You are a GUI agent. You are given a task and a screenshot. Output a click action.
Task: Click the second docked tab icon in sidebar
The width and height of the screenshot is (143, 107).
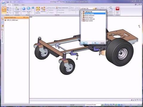pyautogui.click(x=2, y=22)
